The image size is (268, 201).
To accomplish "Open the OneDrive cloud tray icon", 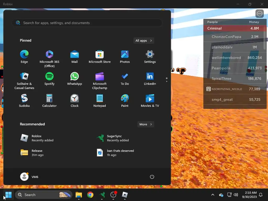I will pos(221,195).
